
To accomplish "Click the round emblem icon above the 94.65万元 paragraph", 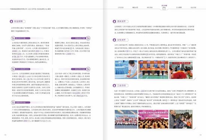I will [13, 69].
